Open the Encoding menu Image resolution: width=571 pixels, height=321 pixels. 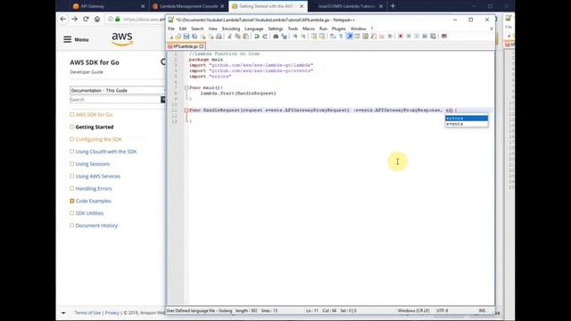pyautogui.click(x=231, y=29)
